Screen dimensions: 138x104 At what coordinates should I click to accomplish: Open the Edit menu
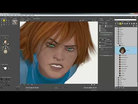pyautogui.click(x=4, y=15)
